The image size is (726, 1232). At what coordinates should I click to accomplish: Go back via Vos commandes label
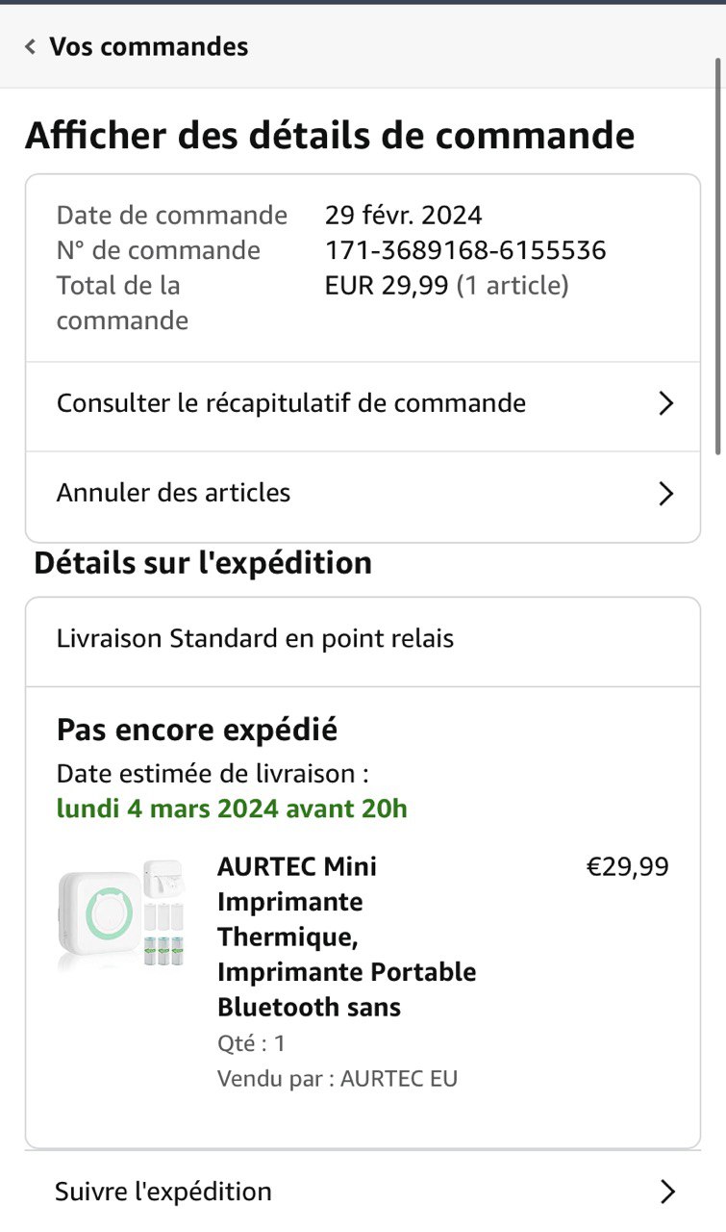tap(148, 47)
